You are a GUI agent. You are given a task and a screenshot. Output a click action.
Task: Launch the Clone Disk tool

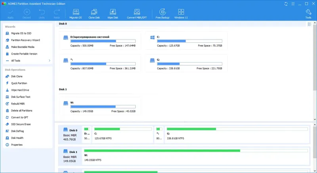[x=94, y=14]
